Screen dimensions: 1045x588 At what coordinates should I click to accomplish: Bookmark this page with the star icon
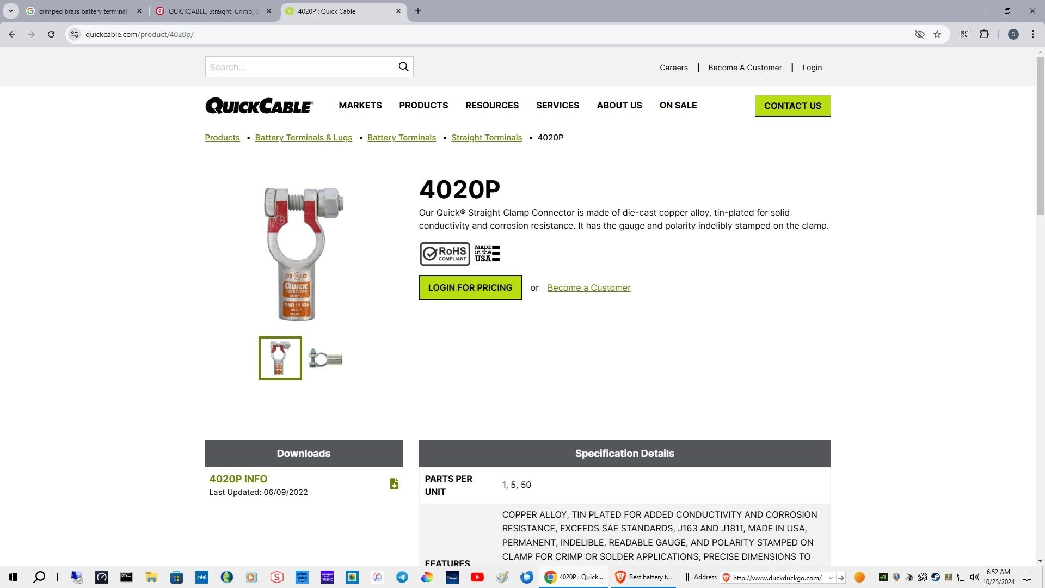[937, 34]
